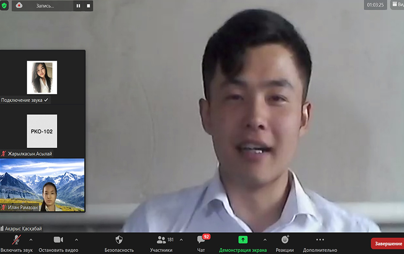404x254 pixels.
Task: Select Илан Рамазан's video thumbnail
Action: (x=43, y=185)
